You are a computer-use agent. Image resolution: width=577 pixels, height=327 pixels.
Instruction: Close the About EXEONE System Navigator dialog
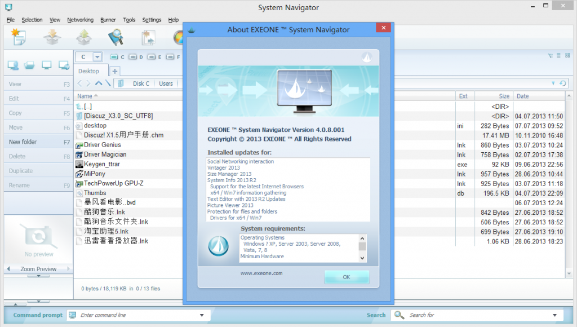coord(383,28)
